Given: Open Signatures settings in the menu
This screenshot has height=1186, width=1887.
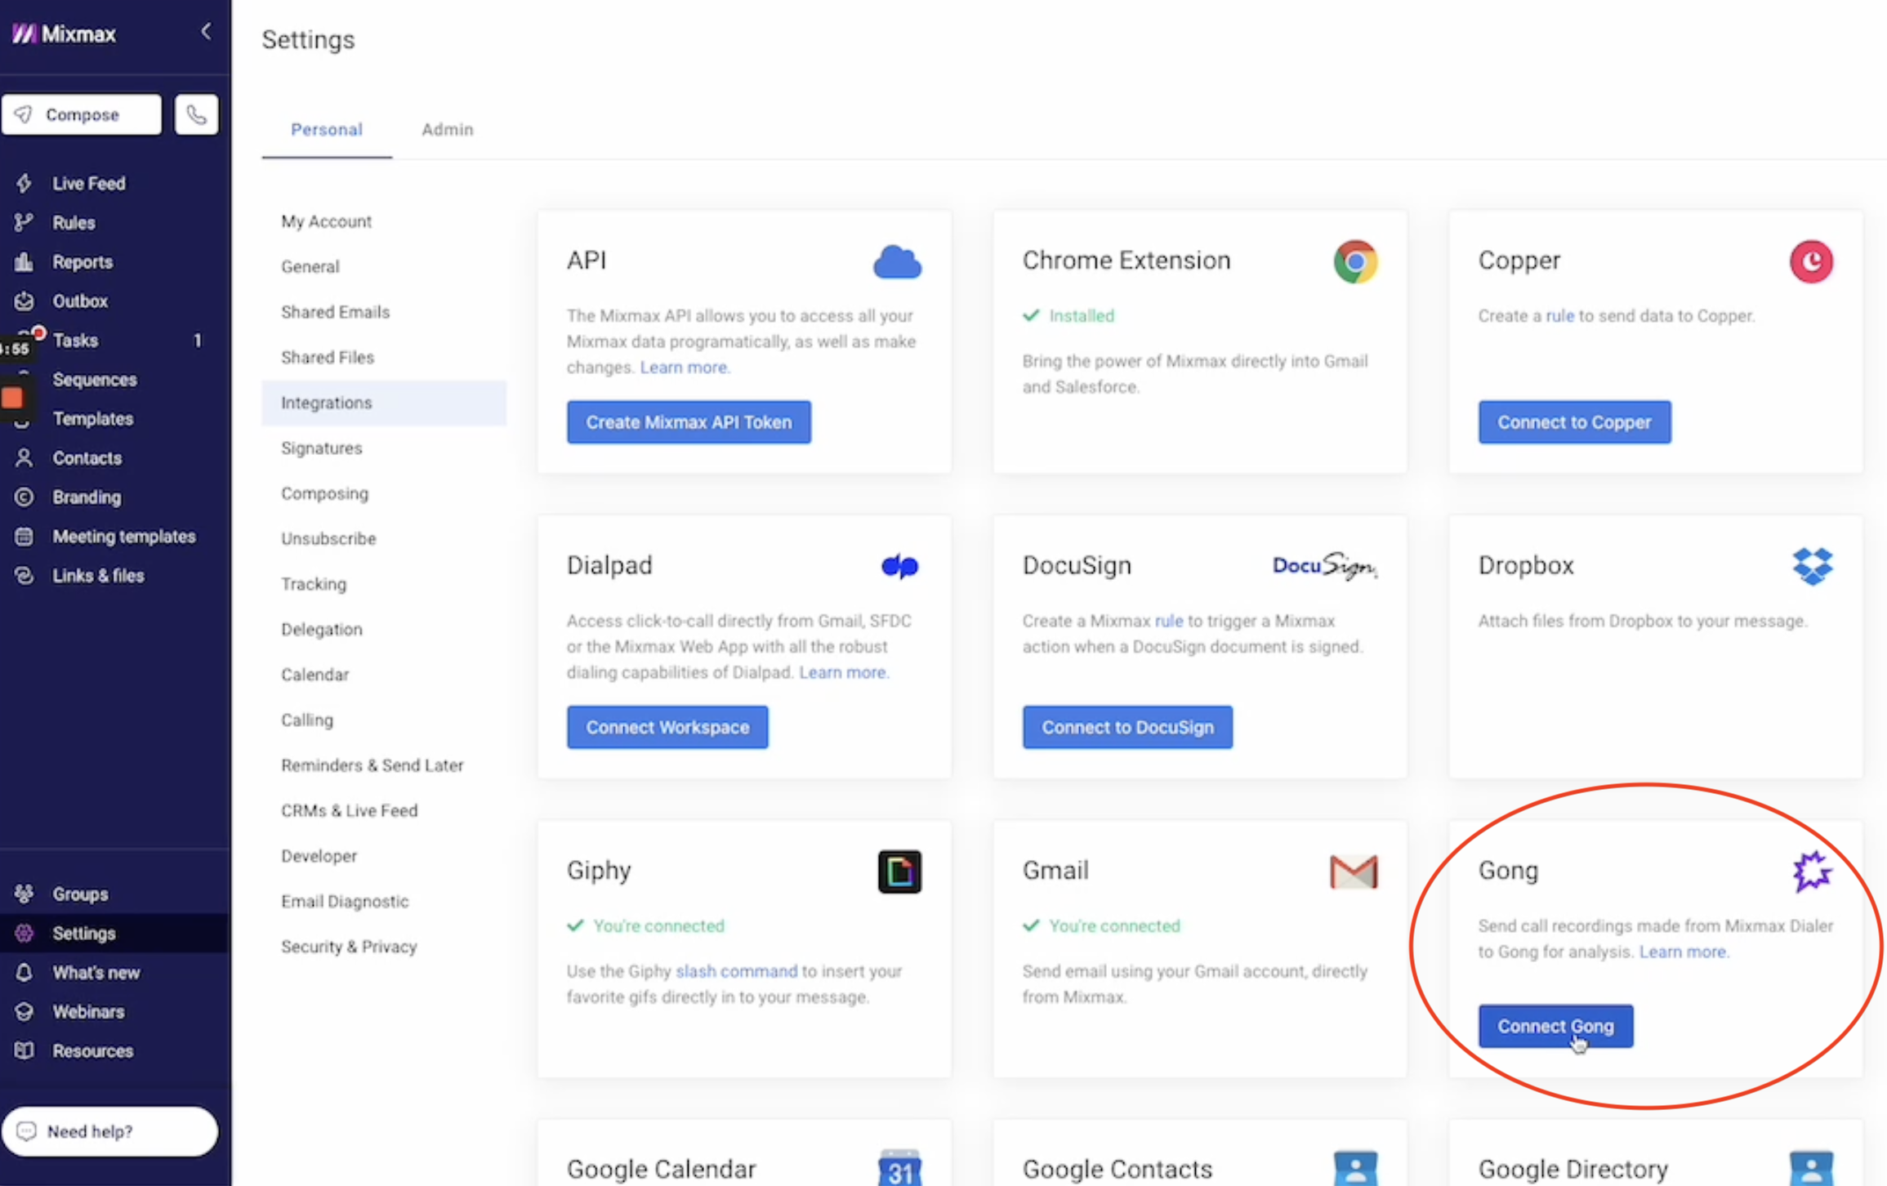Looking at the screenshot, I should tap(321, 448).
